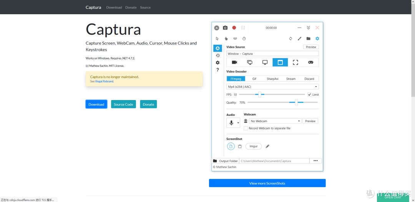Click the refresh icon in Captura toolbar
Viewport: 415px width, 202px height.
290,39
